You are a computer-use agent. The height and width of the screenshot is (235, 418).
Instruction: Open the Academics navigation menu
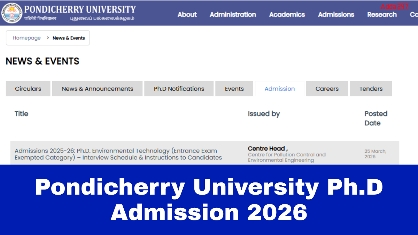pos(287,15)
